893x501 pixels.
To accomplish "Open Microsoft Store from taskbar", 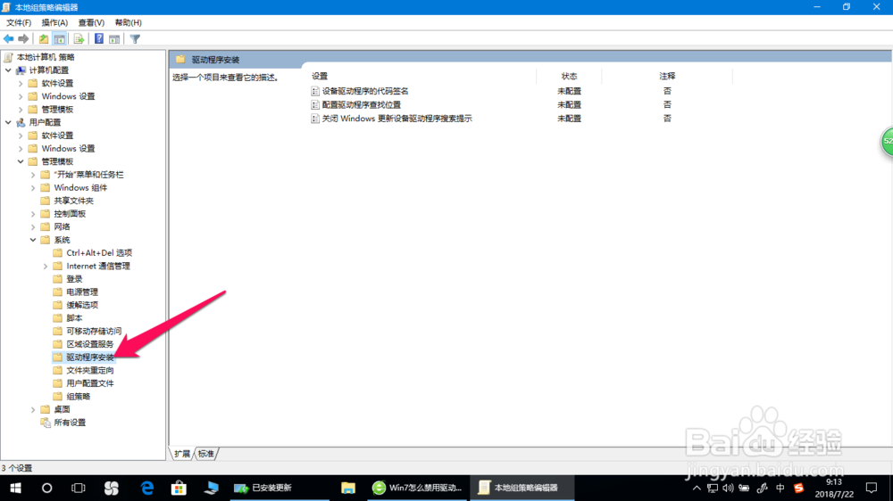I will tap(179, 488).
